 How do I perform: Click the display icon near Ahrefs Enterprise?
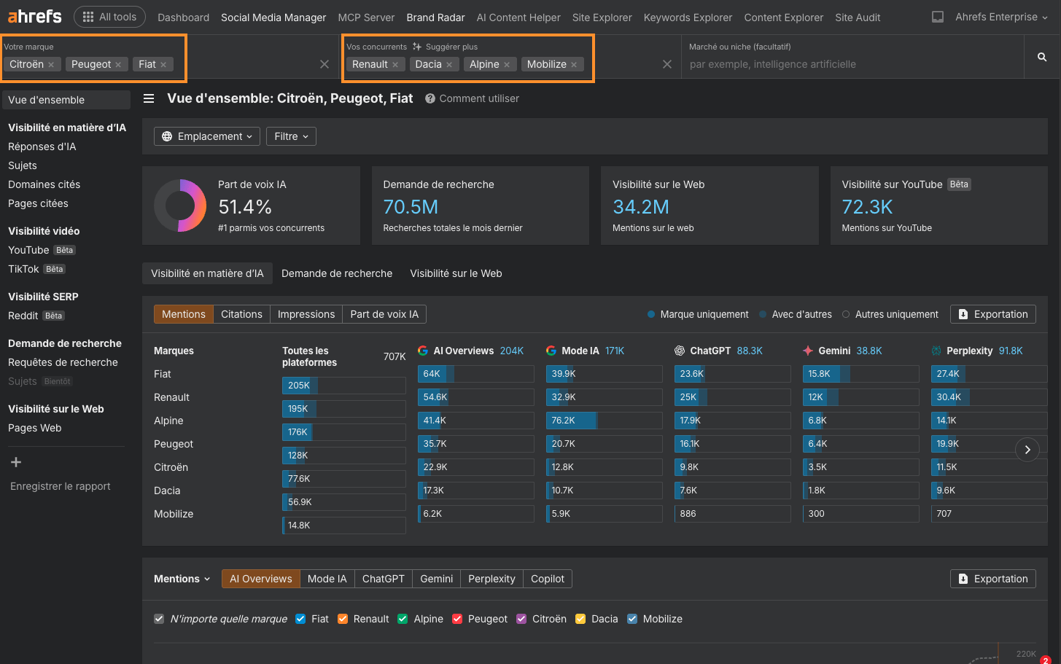(938, 17)
